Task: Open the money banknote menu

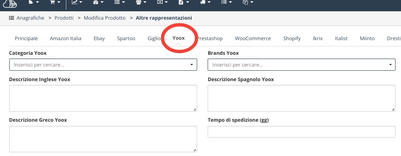Action: pyautogui.click(x=162, y=2)
